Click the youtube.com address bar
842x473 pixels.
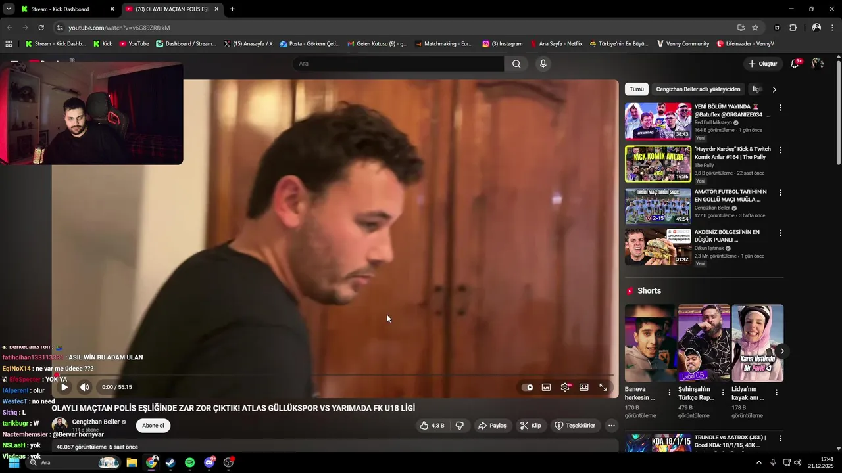395,28
